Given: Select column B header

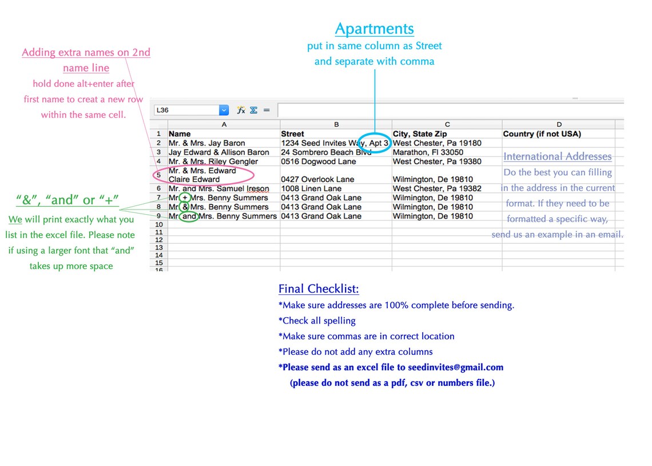Looking at the screenshot, I should [x=336, y=124].
